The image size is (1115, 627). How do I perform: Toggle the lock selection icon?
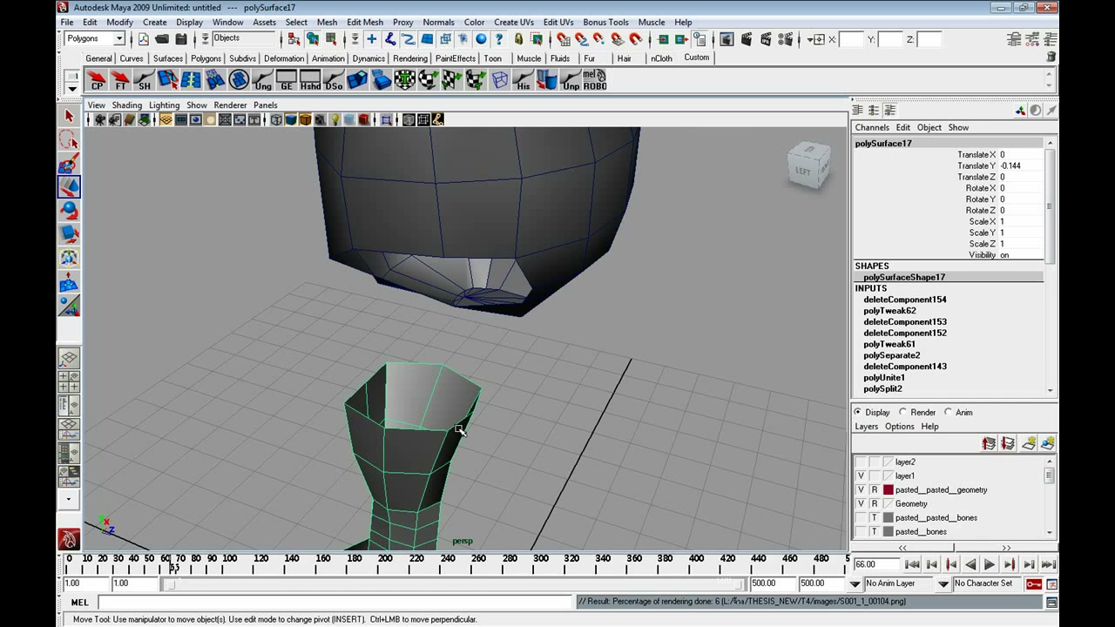click(x=518, y=39)
